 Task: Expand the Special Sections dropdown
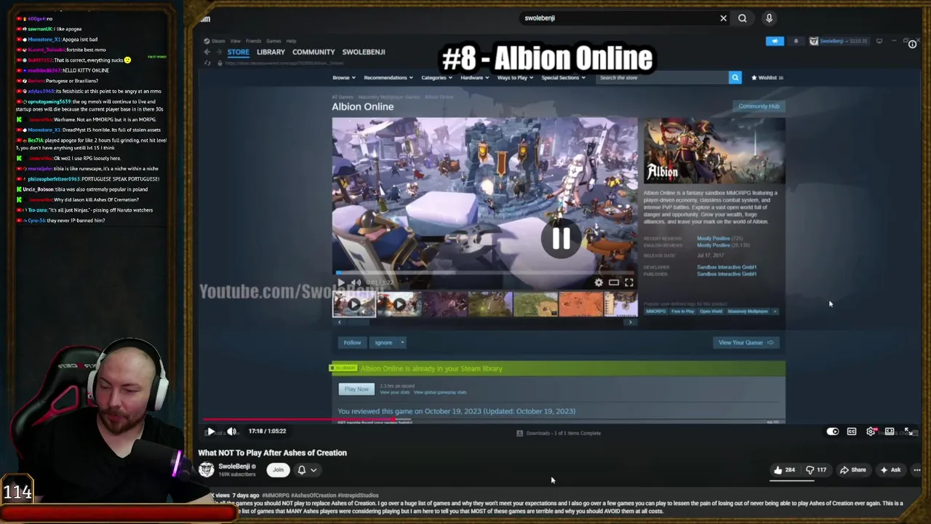pyautogui.click(x=563, y=78)
